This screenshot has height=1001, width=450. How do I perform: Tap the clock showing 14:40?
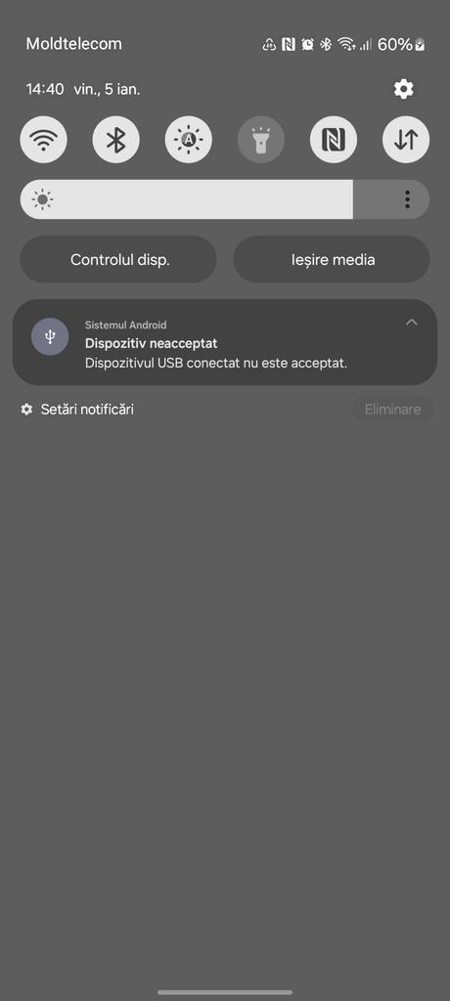(45, 89)
